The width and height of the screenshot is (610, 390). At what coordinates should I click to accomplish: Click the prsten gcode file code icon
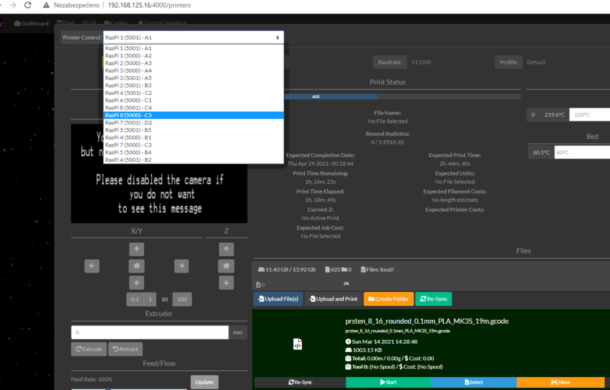click(298, 344)
